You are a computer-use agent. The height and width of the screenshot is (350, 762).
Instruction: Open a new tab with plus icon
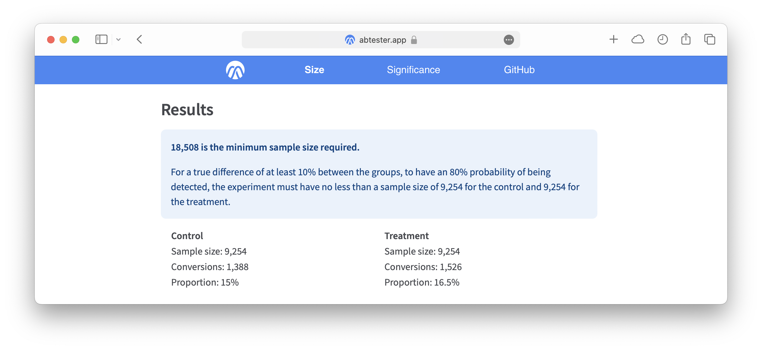point(614,39)
